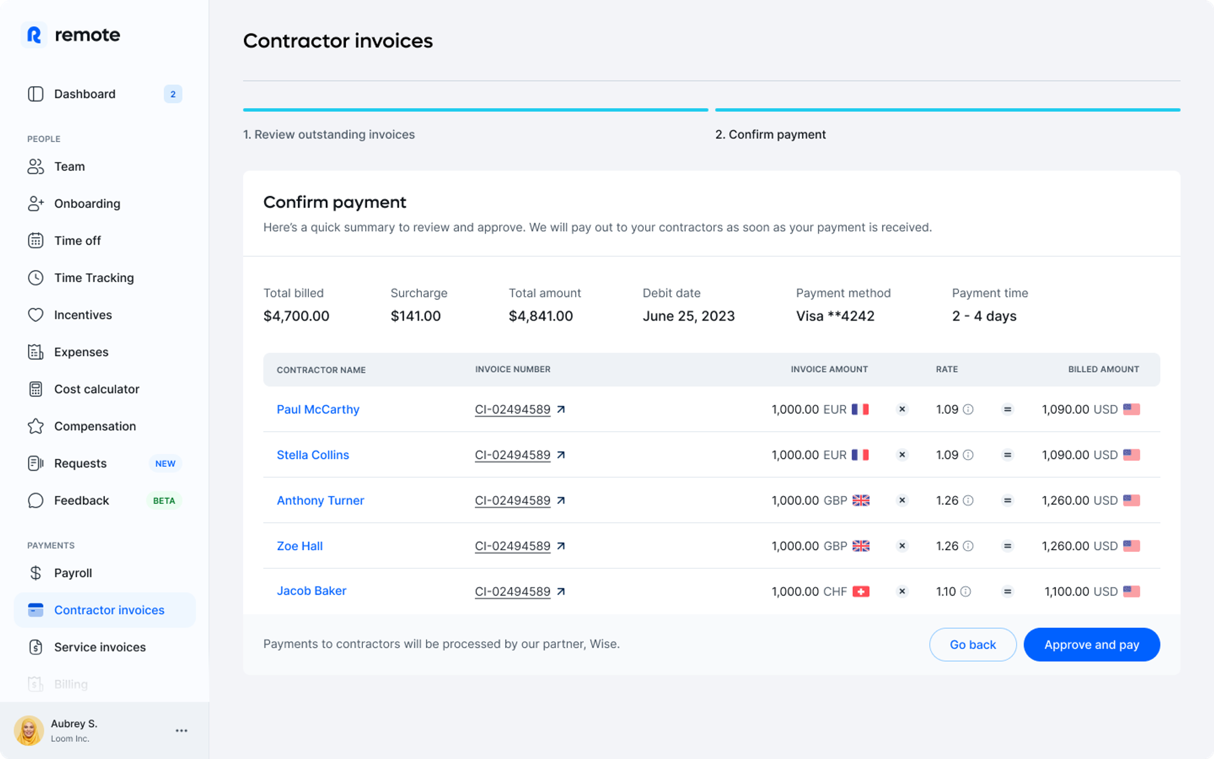
Task: Select the Cost calculator icon
Action: tap(35, 389)
